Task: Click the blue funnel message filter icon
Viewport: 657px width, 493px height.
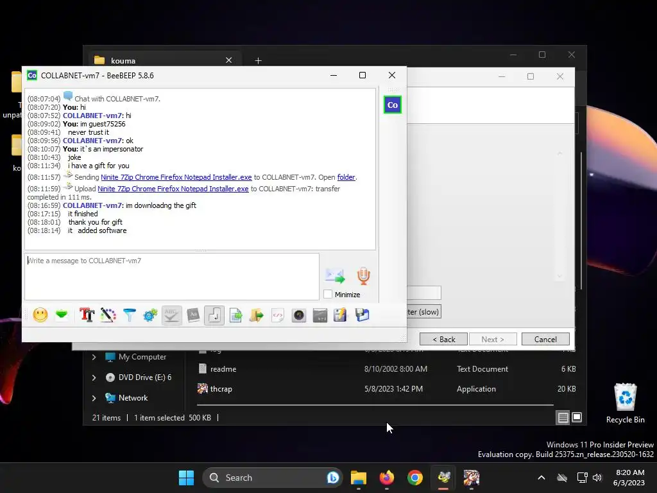Action: (x=130, y=315)
